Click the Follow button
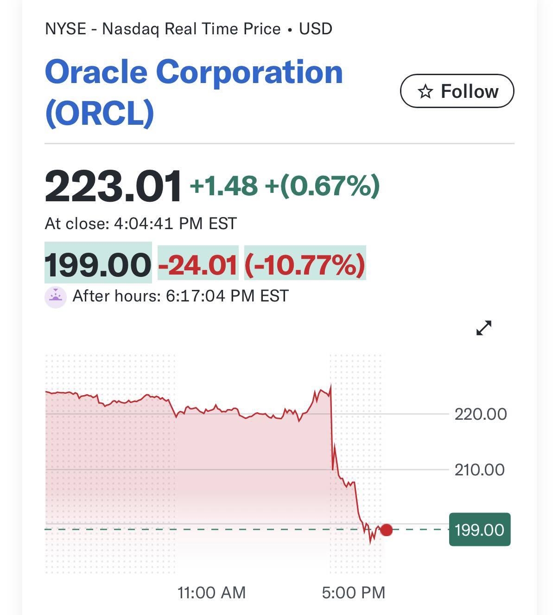Image resolution: width=559 pixels, height=615 pixels. click(x=457, y=91)
